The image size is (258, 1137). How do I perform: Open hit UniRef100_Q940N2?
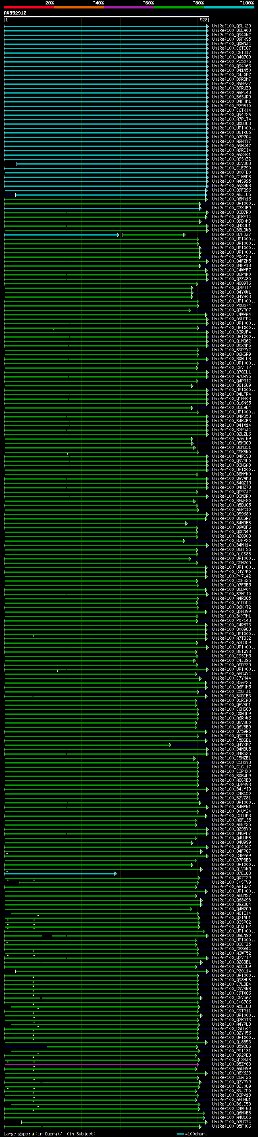[231, 35]
